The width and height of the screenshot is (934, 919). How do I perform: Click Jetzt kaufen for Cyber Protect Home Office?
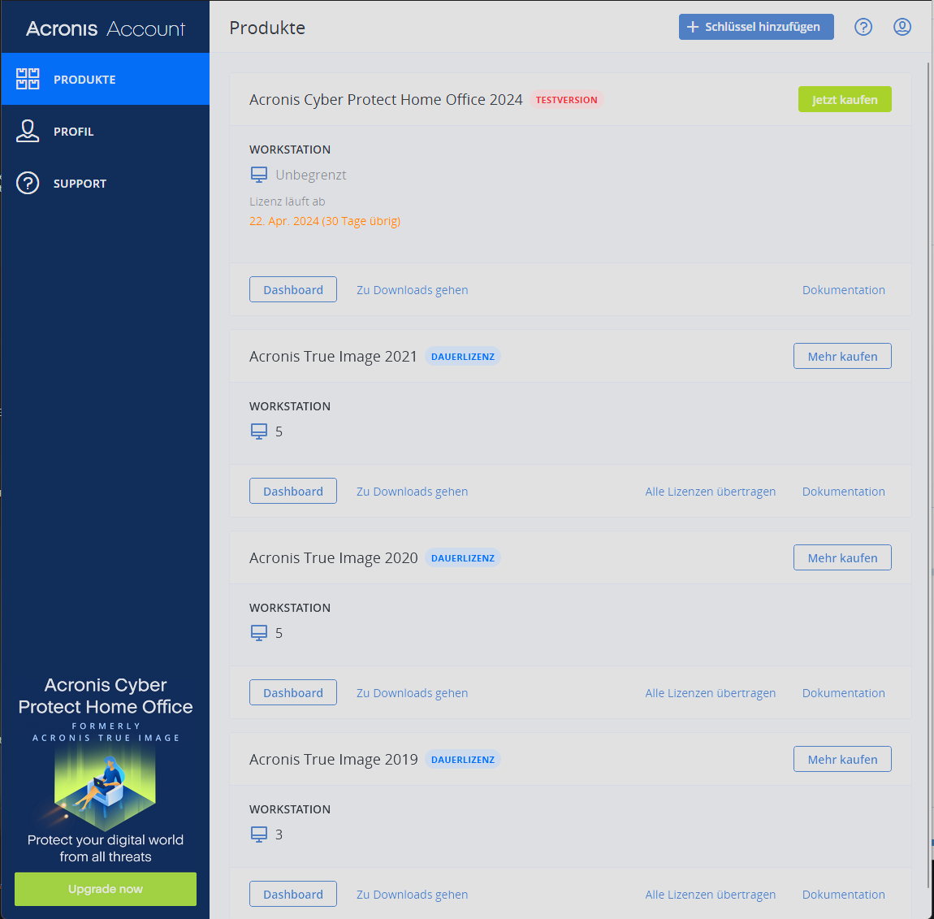pos(845,99)
